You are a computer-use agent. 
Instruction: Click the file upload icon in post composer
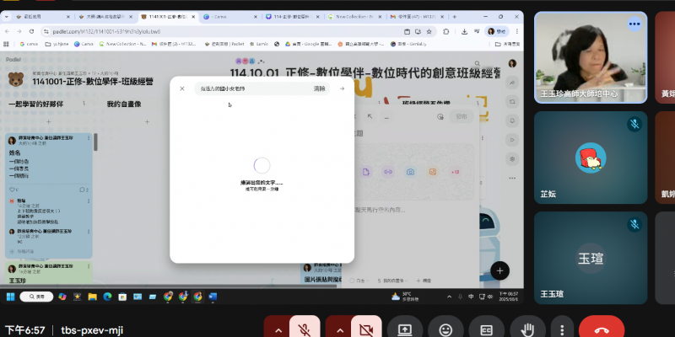click(366, 172)
